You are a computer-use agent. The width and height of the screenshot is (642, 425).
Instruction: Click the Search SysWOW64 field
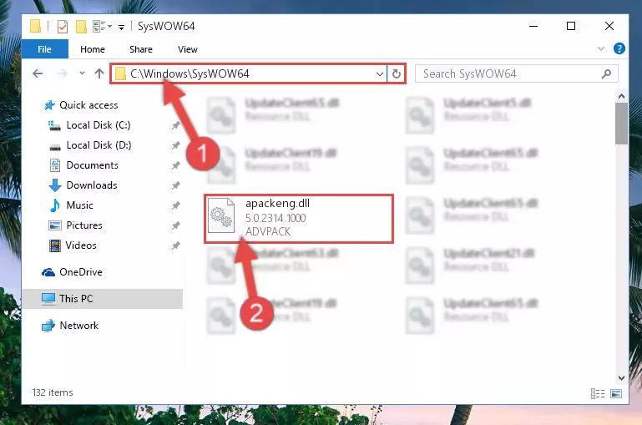[x=516, y=73]
